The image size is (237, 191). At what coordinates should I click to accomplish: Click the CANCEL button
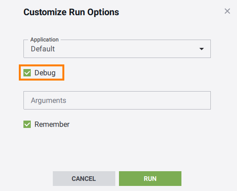coord(84,179)
